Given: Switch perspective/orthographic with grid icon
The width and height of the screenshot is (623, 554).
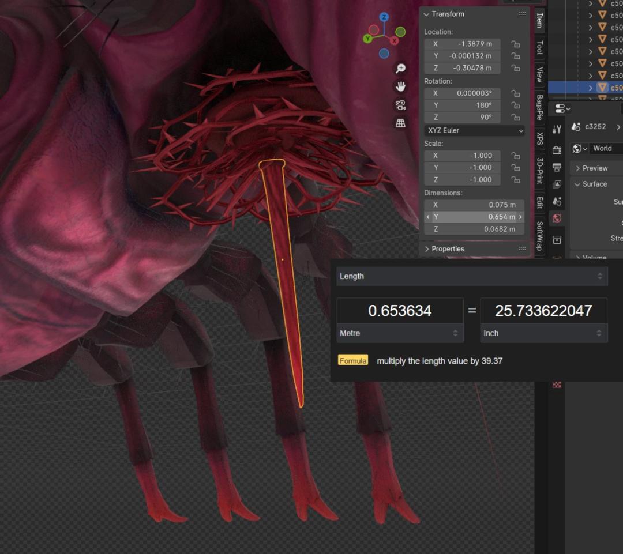Looking at the screenshot, I should [x=400, y=123].
